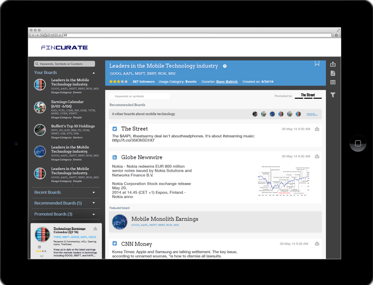Click the star rating in board header

(x=118, y=81)
